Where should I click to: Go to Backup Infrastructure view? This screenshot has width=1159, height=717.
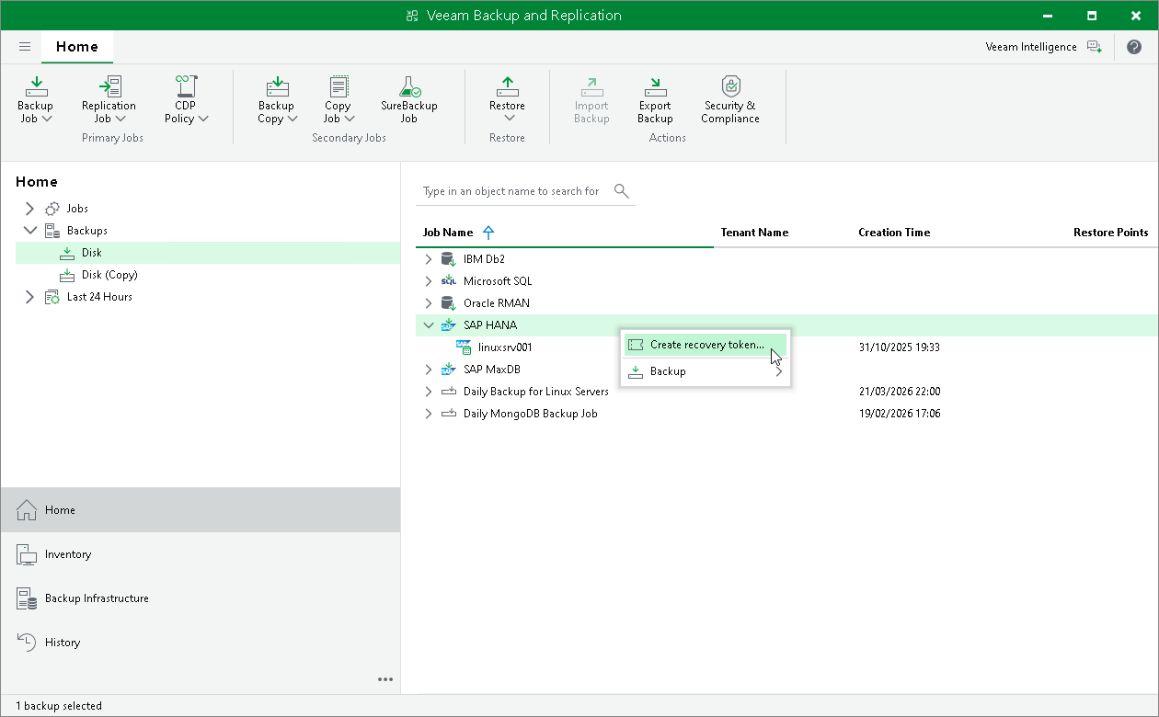click(x=201, y=598)
